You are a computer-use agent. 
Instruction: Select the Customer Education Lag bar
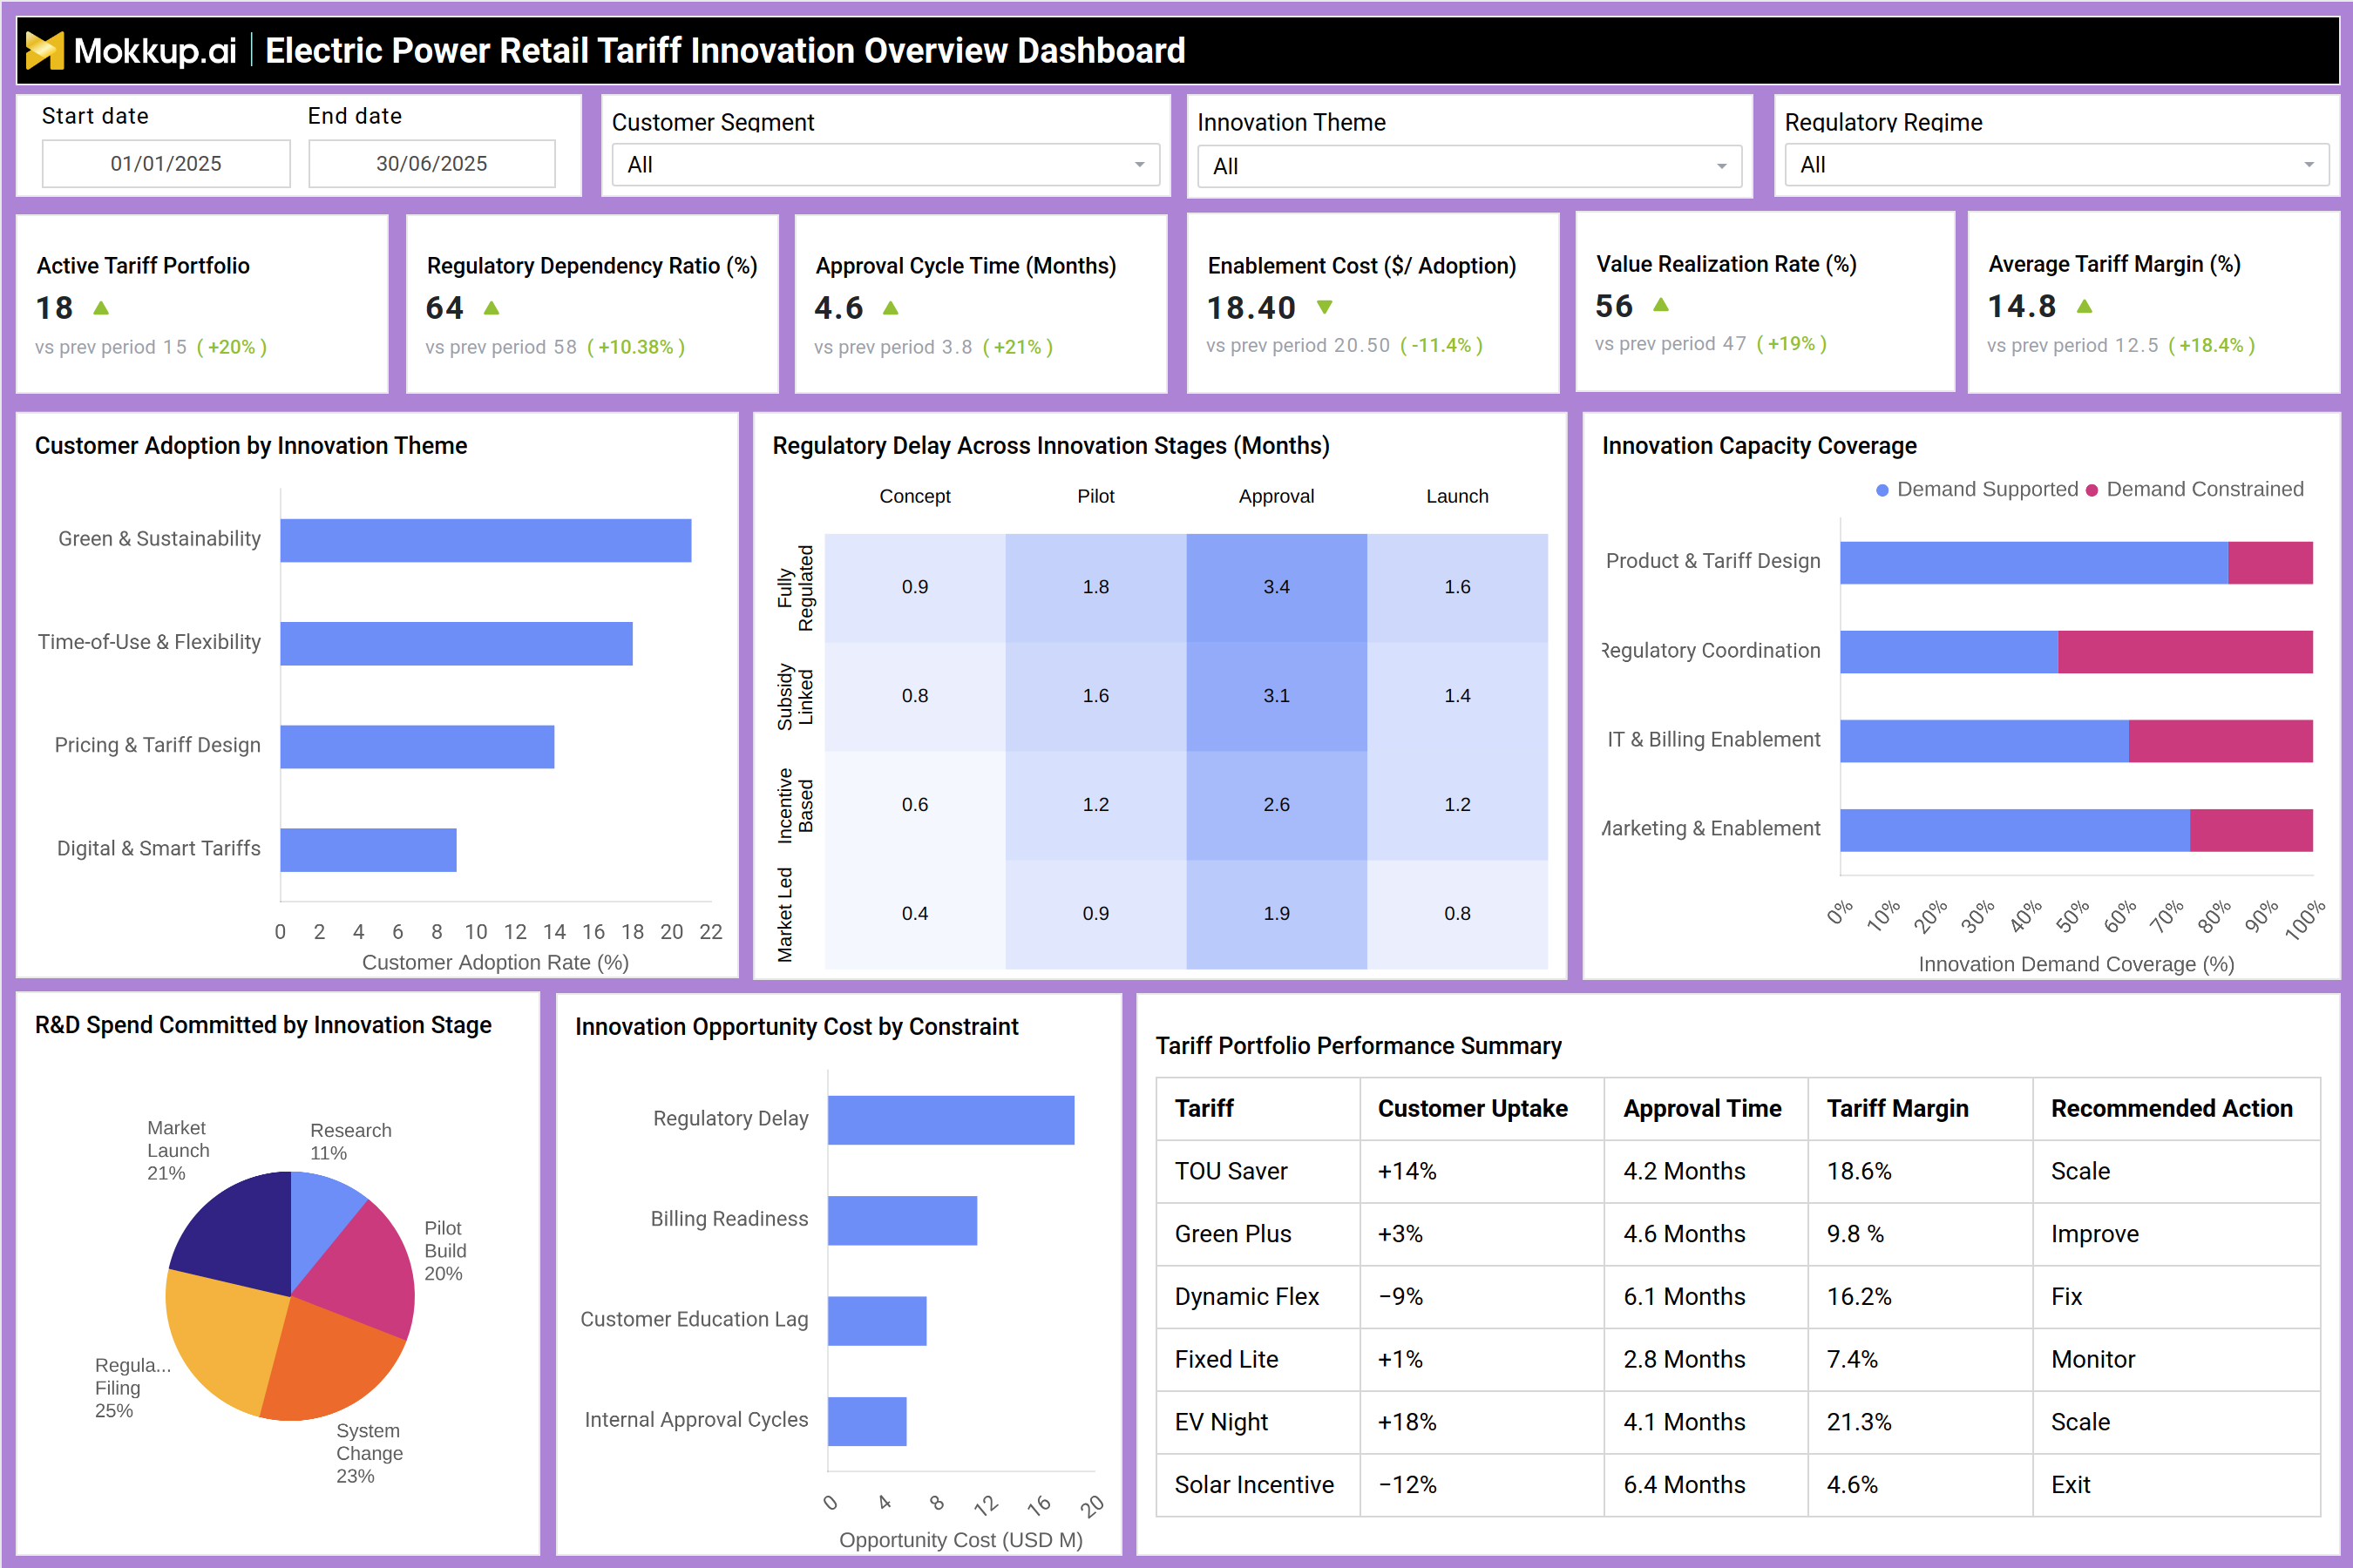click(878, 1321)
